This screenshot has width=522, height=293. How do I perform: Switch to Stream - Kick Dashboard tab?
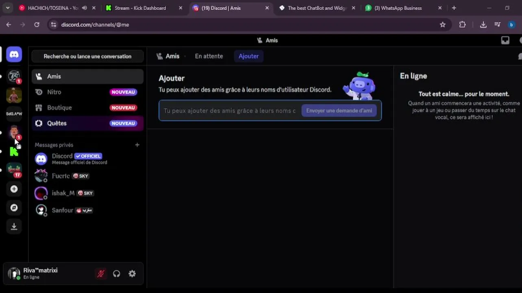pos(140,8)
